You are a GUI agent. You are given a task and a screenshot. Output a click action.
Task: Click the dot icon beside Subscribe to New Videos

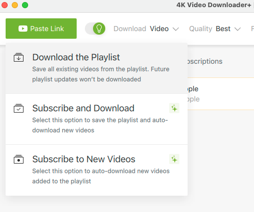(x=18, y=160)
